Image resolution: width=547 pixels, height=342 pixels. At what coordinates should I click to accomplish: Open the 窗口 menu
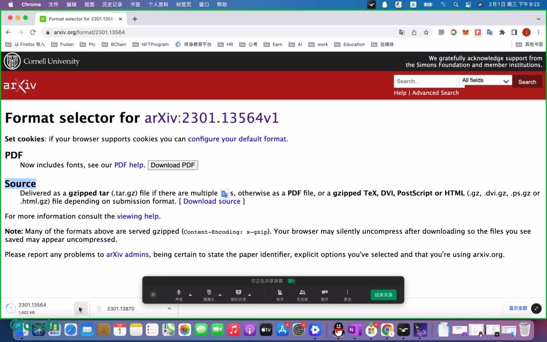[x=204, y=4]
